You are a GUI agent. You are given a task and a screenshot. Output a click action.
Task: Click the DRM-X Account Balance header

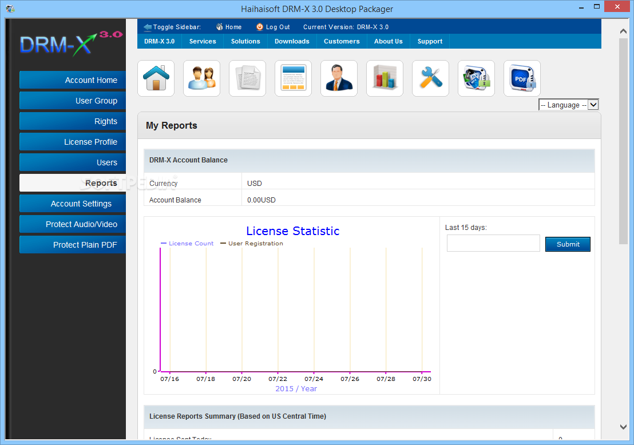[x=188, y=160]
